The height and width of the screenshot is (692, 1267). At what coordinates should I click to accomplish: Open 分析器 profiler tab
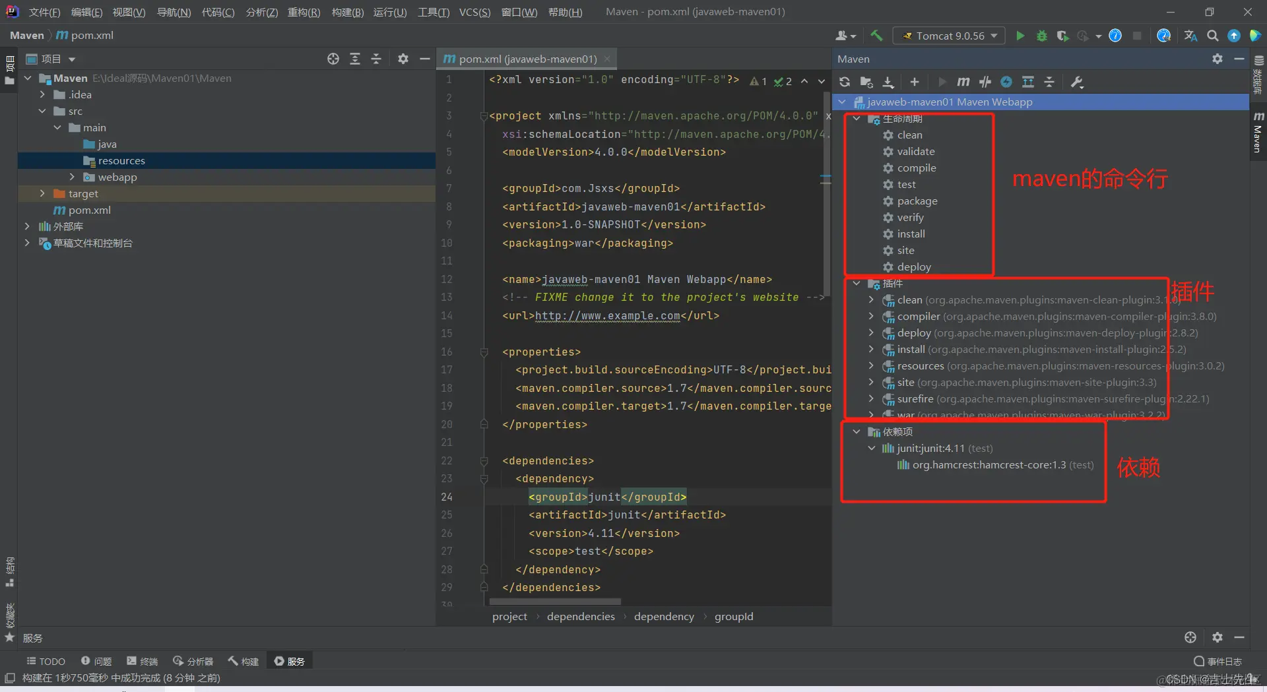193,661
